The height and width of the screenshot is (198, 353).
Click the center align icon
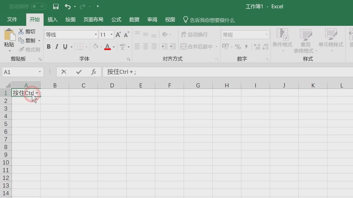[x=146, y=46]
